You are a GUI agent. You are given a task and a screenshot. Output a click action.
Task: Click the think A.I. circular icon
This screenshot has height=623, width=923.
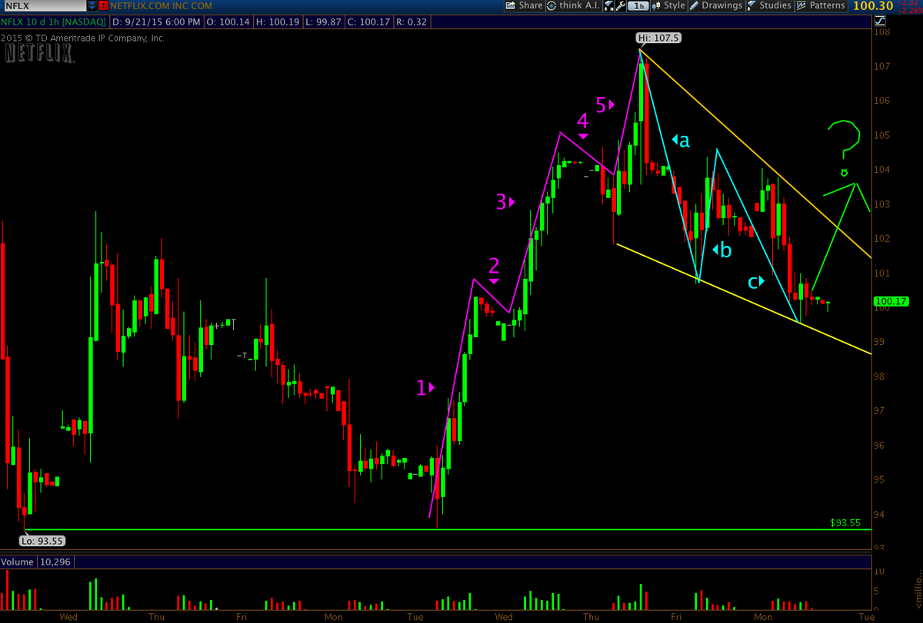tap(553, 5)
